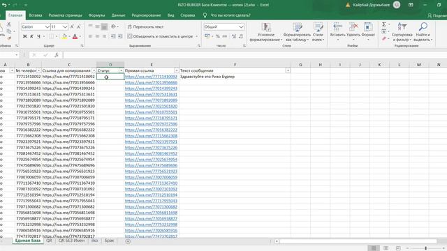Switch to the Брак sheet tab
This screenshot has width=447, height=251.
tap(109, 241)
